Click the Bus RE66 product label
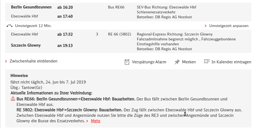This screenshot has width=256, height=128. click(116, 7)
